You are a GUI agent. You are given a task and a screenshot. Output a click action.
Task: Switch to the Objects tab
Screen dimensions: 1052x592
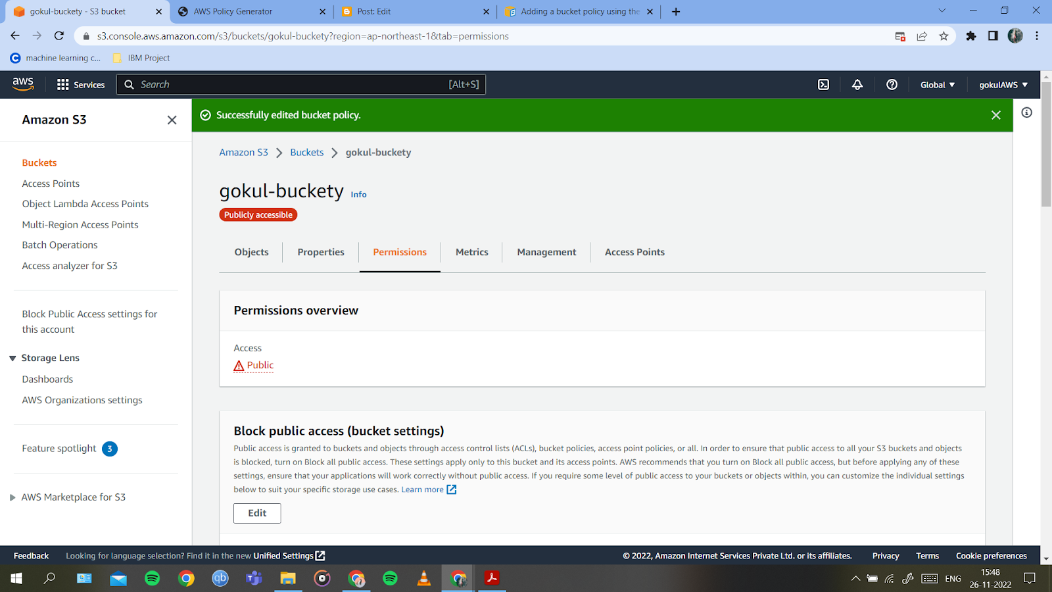tap(251, 252)
